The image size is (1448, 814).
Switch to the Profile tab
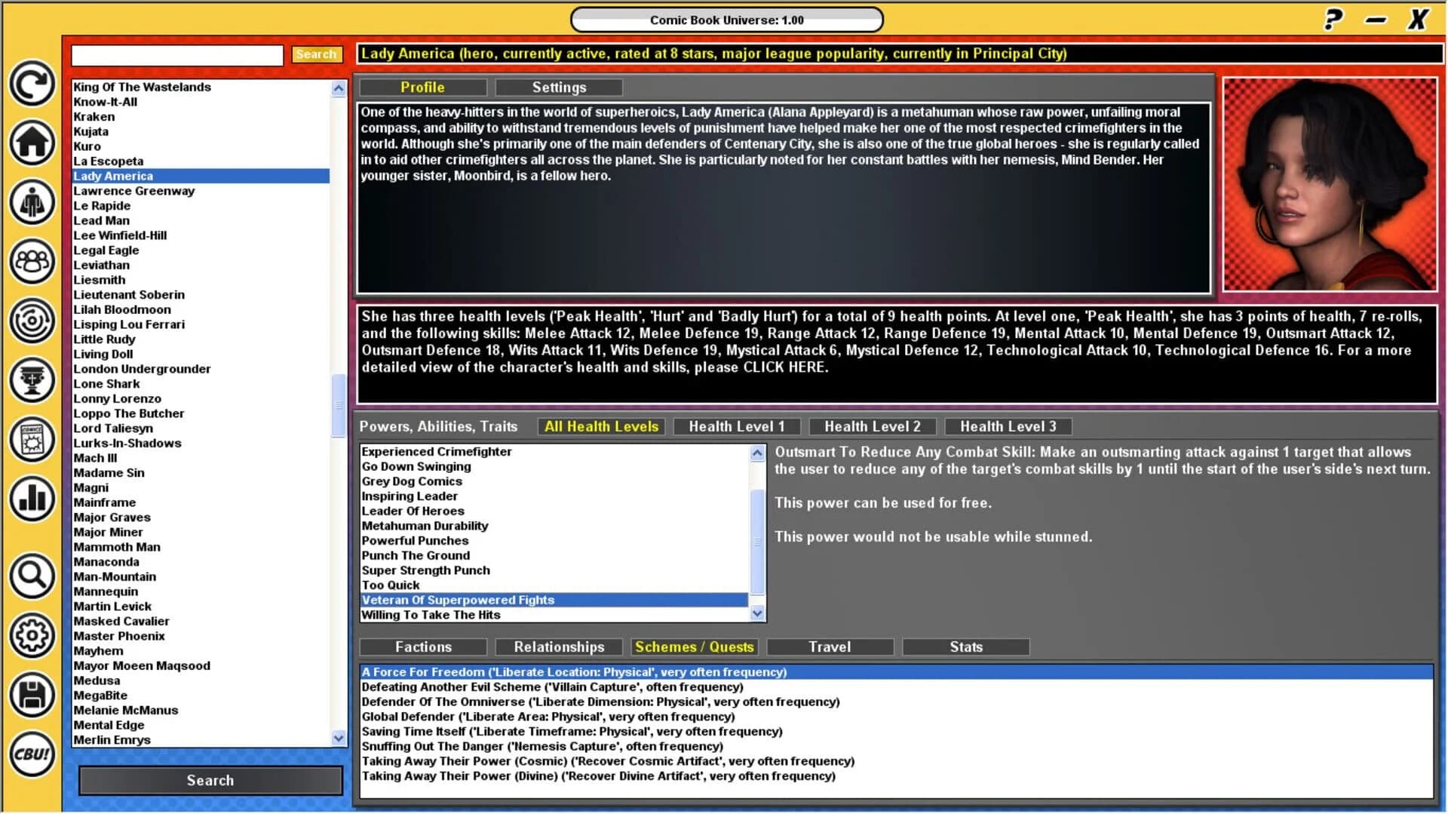pos(422,87)
